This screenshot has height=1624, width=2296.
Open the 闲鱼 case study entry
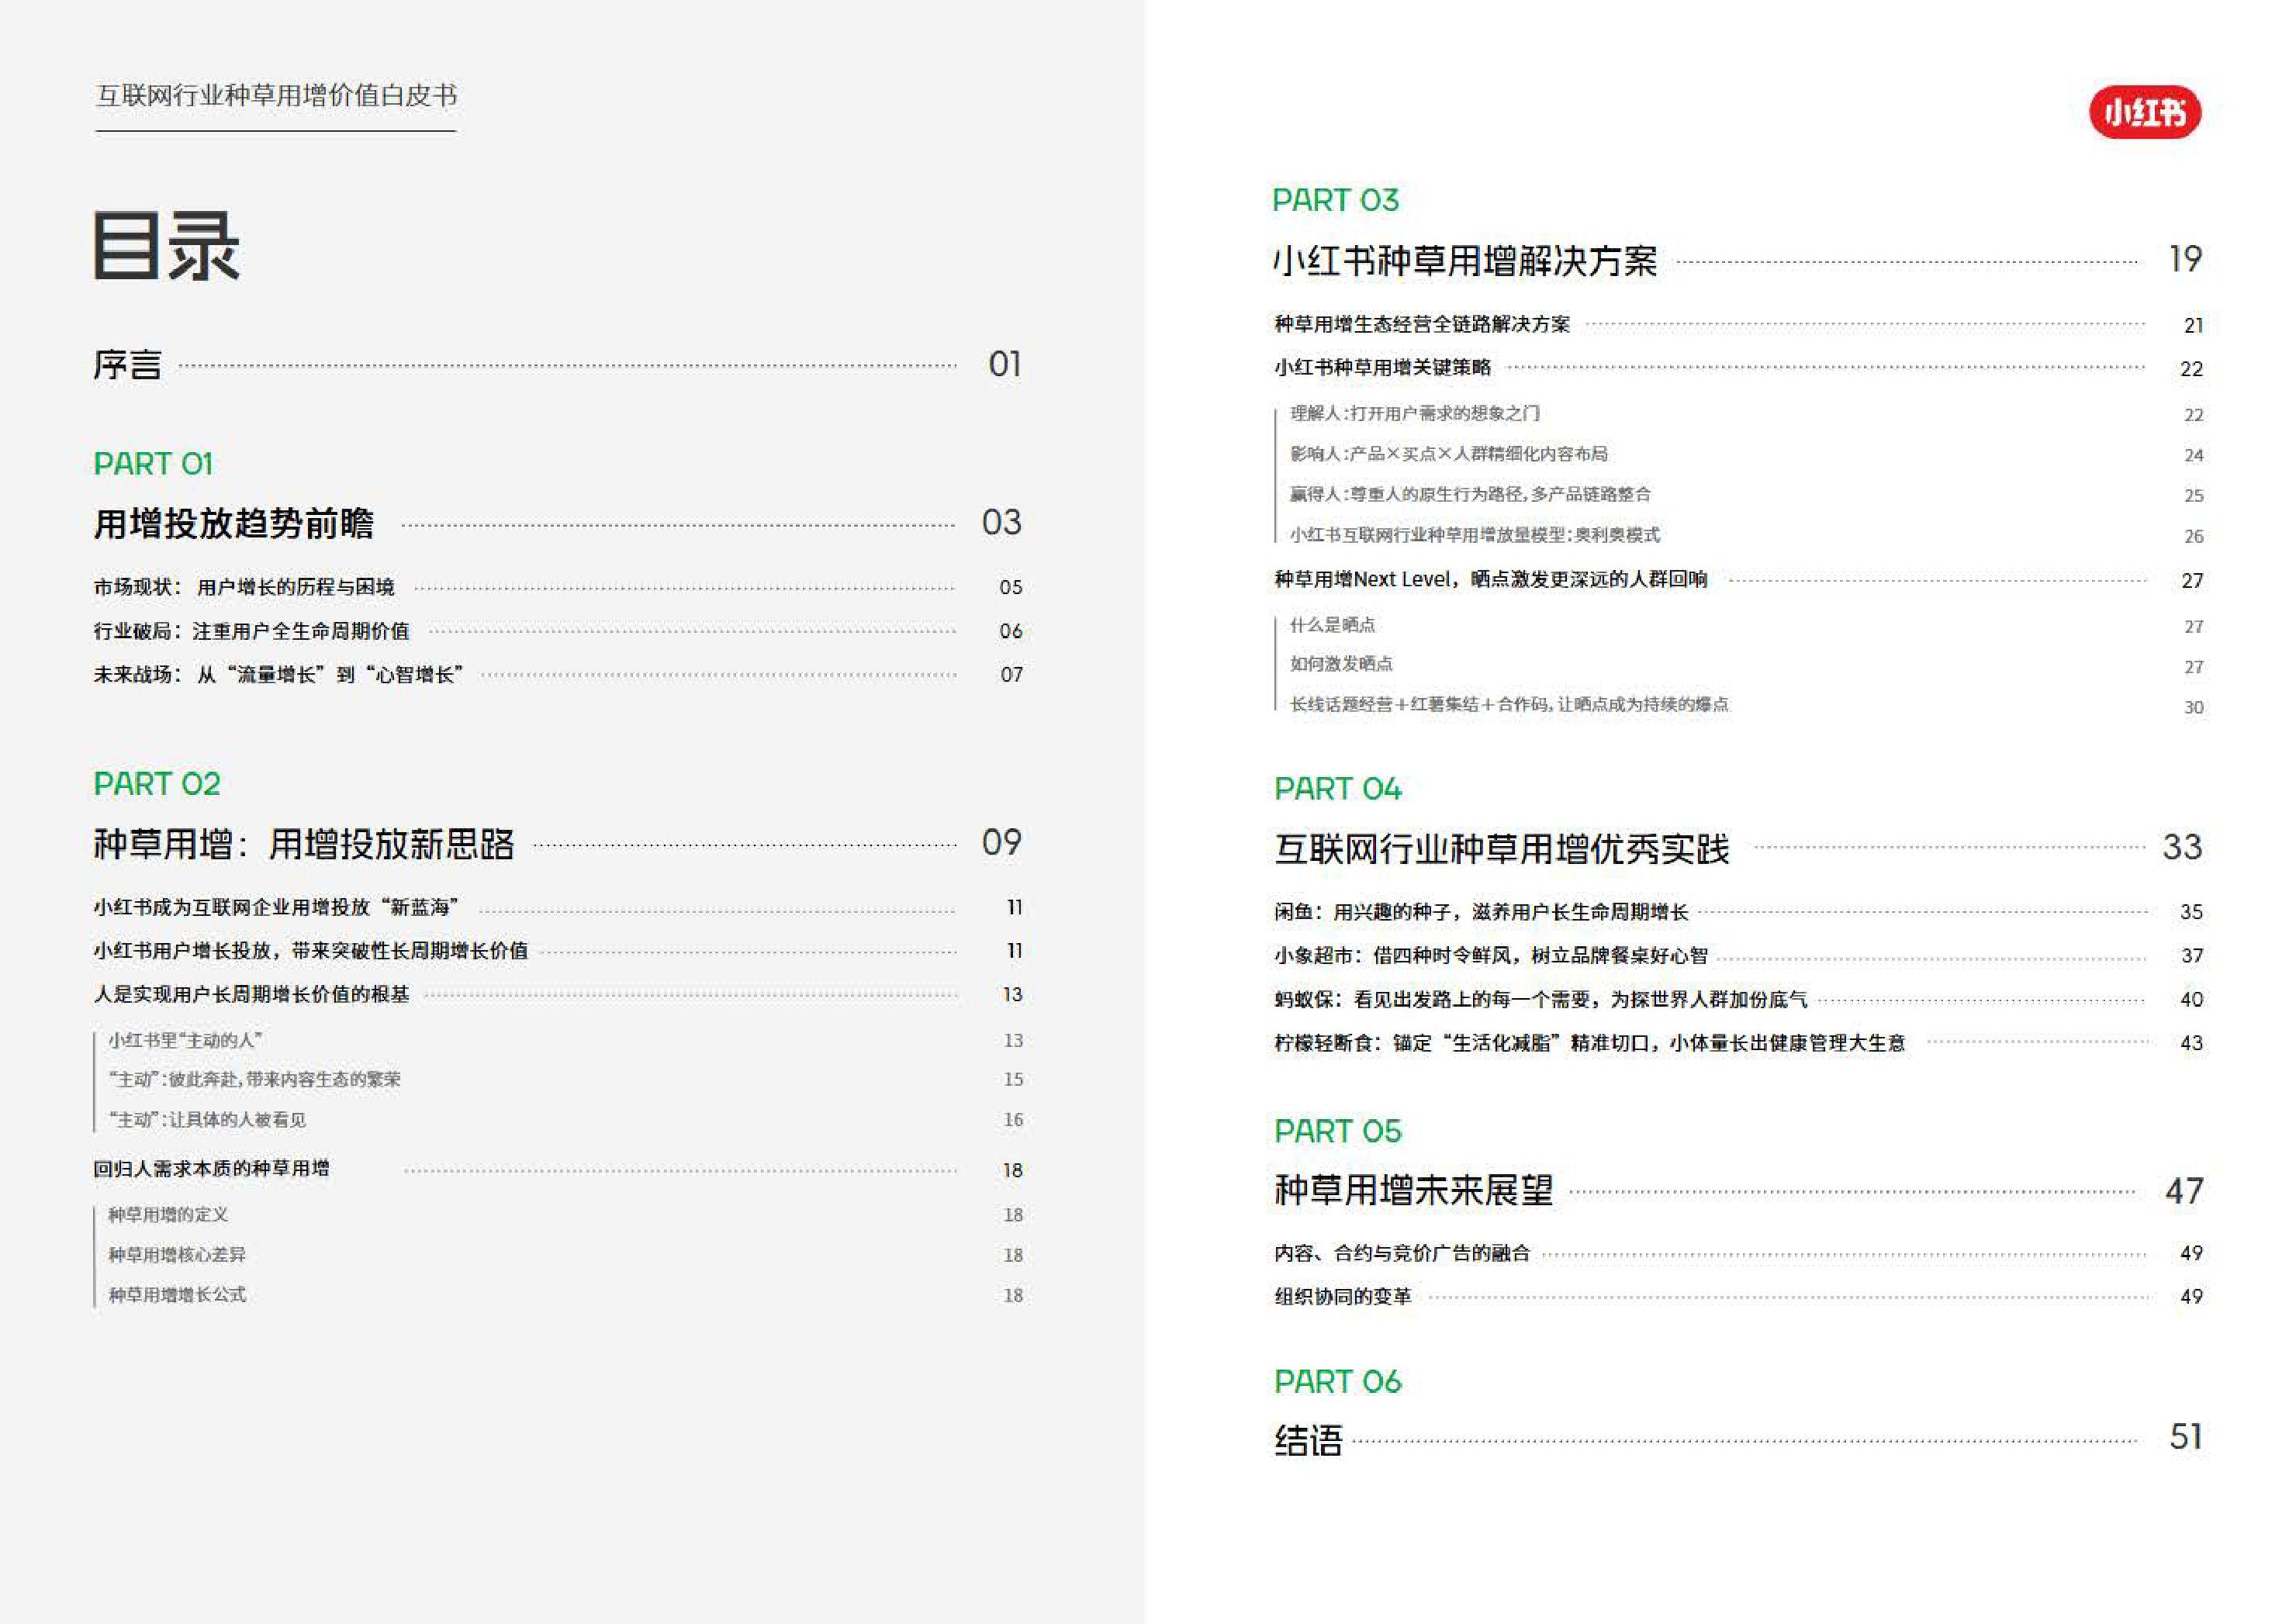pos(1481,912)
